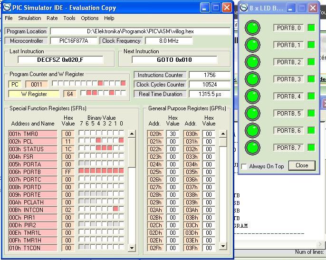The width and height of the screenshot is (326, 260).
Task: Minimize the 8 x LED Board window
Action: 291,9
